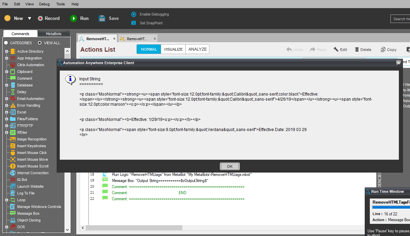Expand the App Integration tree node
This screenshot has width=410, height=236.
(x=6, y=58)
